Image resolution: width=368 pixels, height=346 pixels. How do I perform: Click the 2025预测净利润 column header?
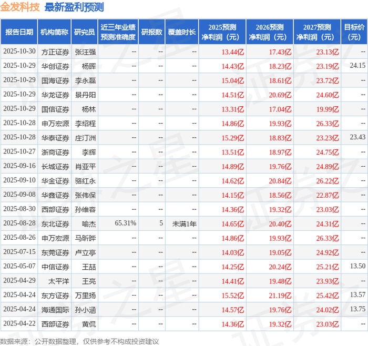222,32
